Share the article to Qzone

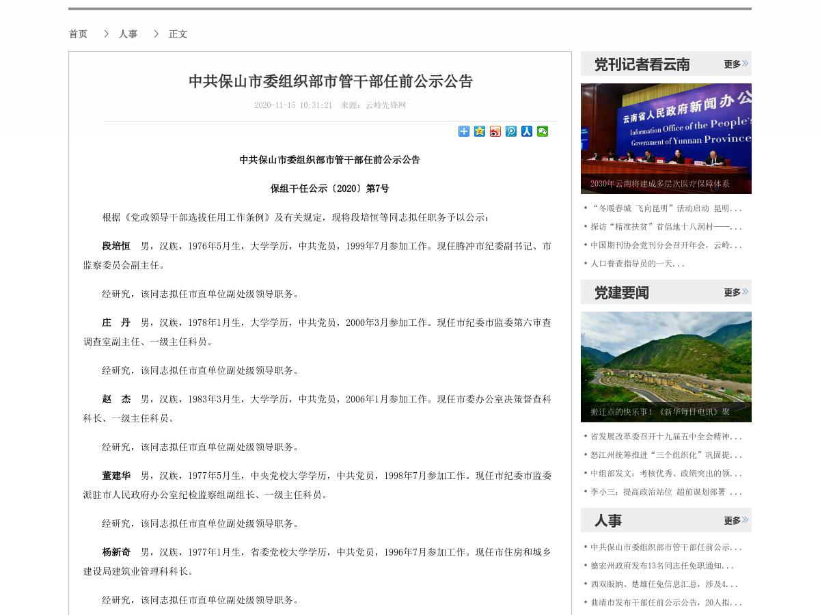pyautogui.click(x=479, y=131)
